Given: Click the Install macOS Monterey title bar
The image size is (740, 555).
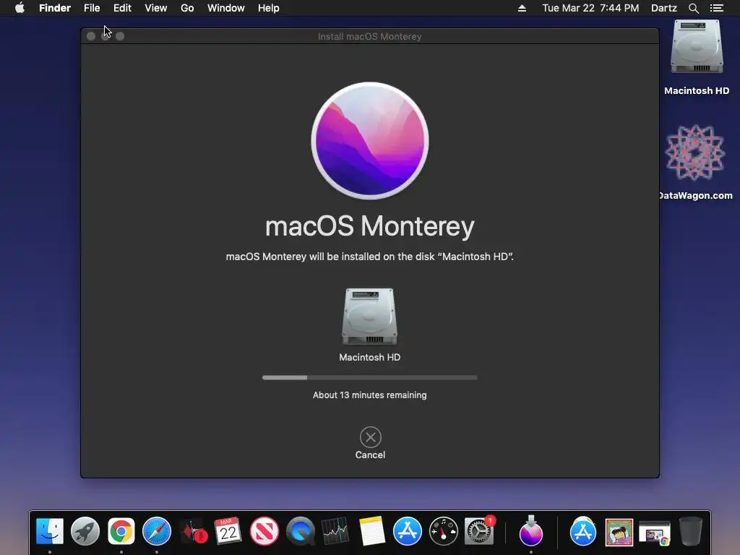Looking at the screenshot, I should coord(370,36).
